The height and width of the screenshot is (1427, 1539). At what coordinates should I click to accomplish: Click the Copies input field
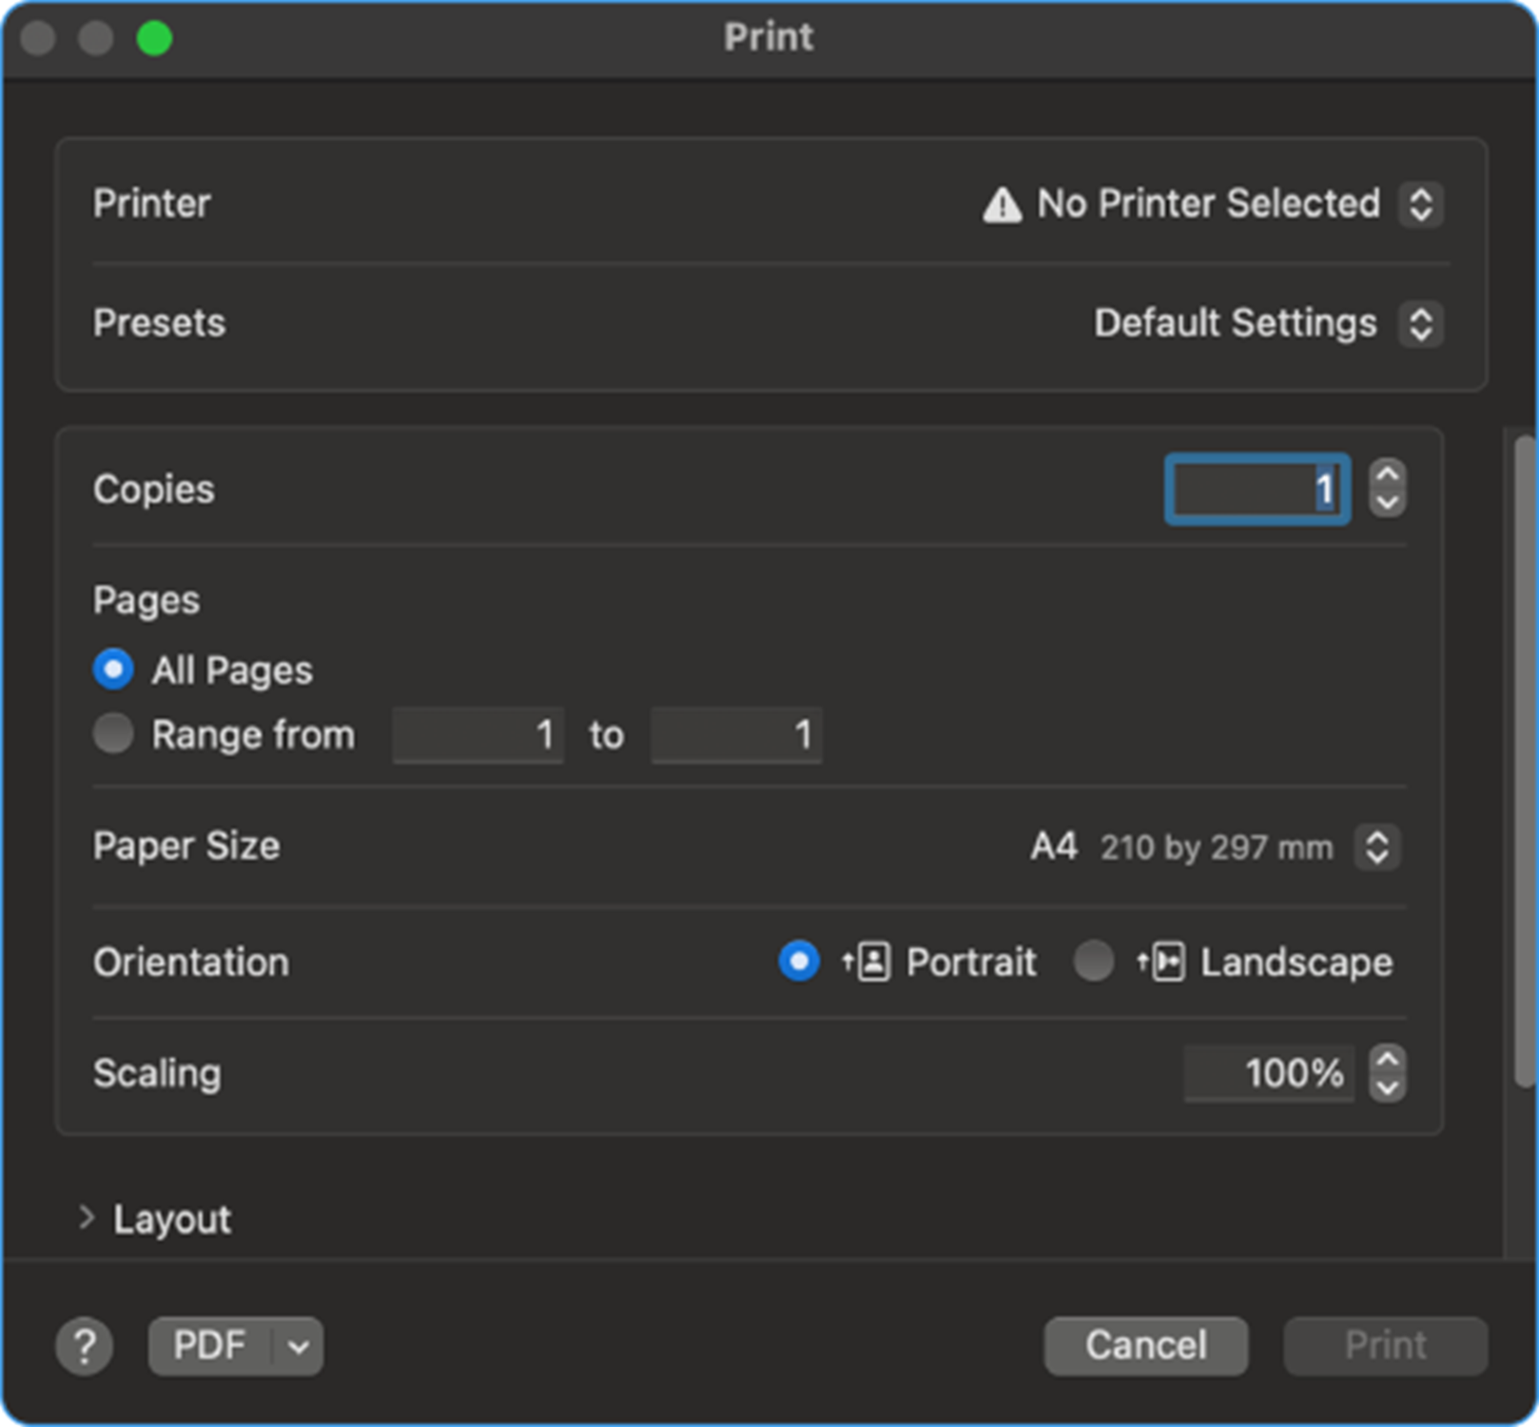(1257, 490)
